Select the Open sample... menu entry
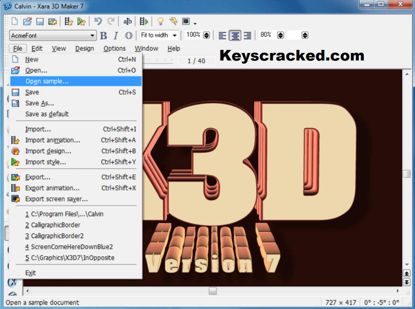Viewport: 415px width, 309px height. pos(76,81)
